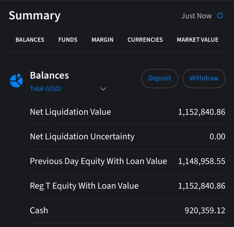
Task: Open the MARGIN tab
Action: coord(102,40)
